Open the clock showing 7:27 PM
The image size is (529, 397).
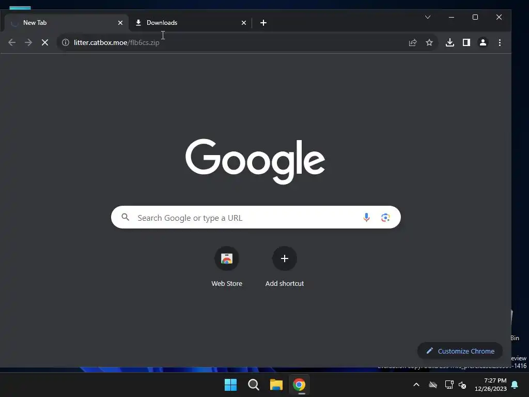click(x=491, y=385)
